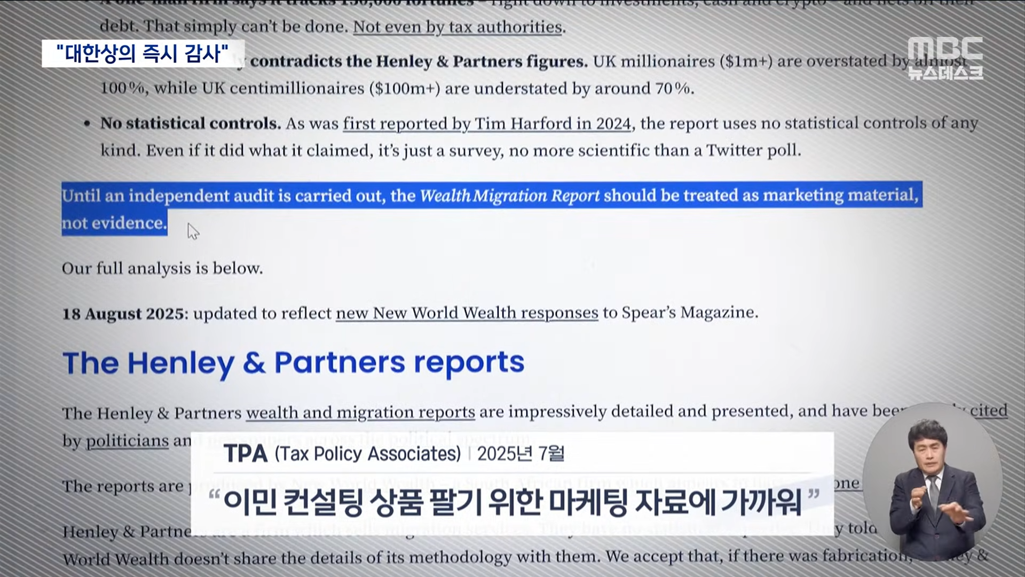The height and width of the screenshot is (577, 1025).
Task: Click the "TPA (Tax Policy Associates)" caption label
Action: (342, 454)
